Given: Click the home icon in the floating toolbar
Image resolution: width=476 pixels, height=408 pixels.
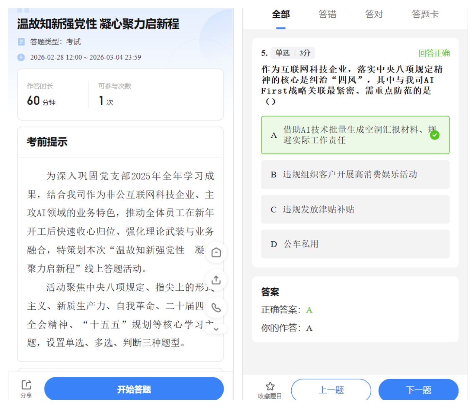Looking at the screenshot, I should click(x=216, y=252).
